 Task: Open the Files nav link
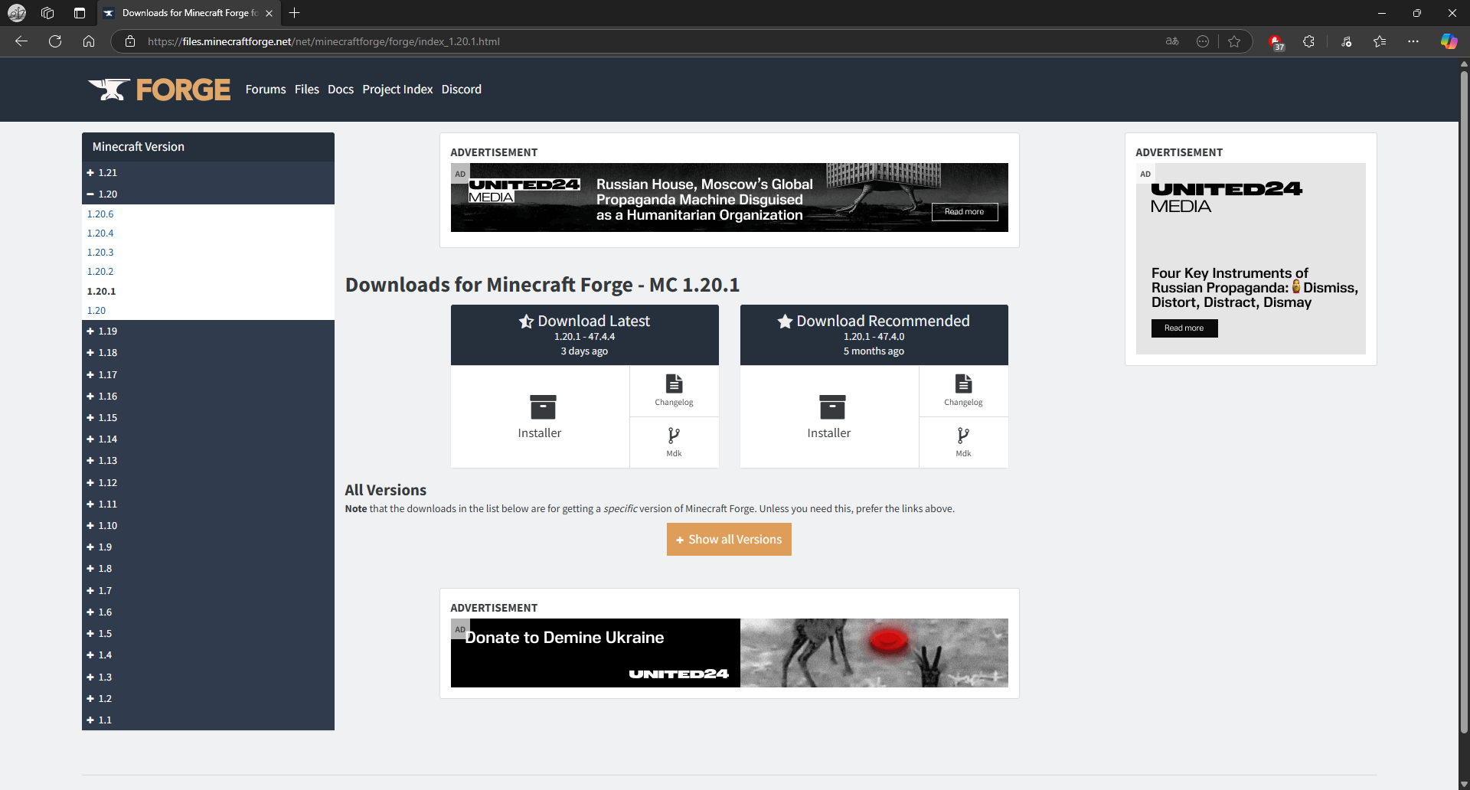point(307,90)
